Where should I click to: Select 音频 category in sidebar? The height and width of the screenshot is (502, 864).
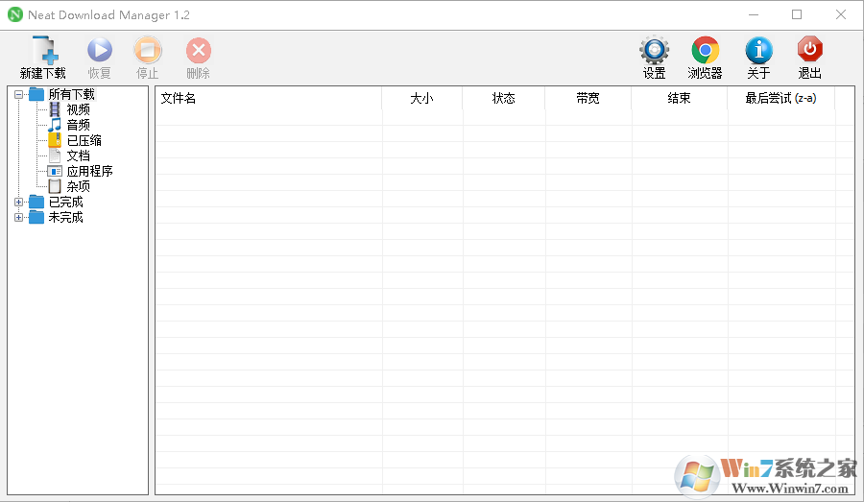[x=78, y=125]
